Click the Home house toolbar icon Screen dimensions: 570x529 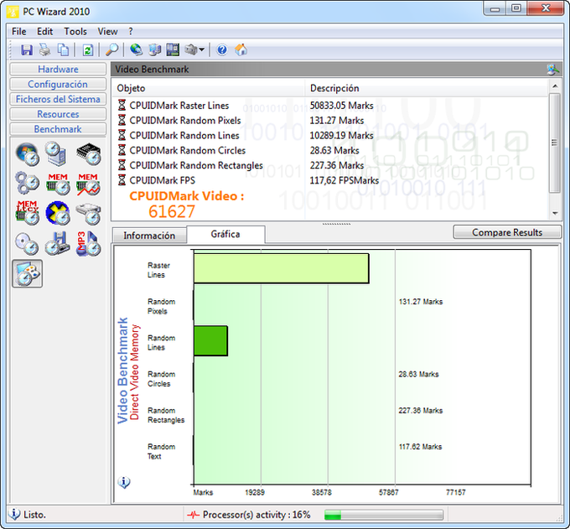click(241, 49)
